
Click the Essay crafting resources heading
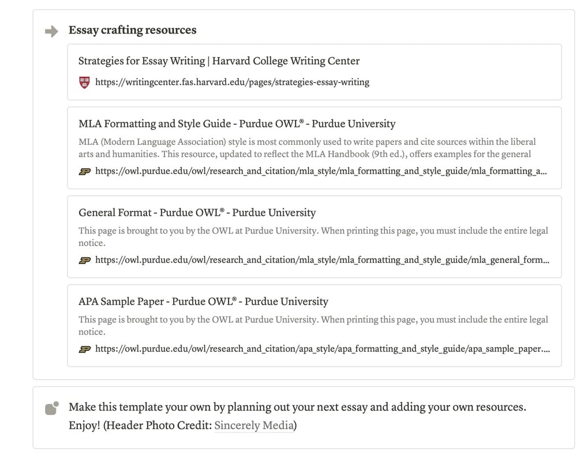pos(132,30)
